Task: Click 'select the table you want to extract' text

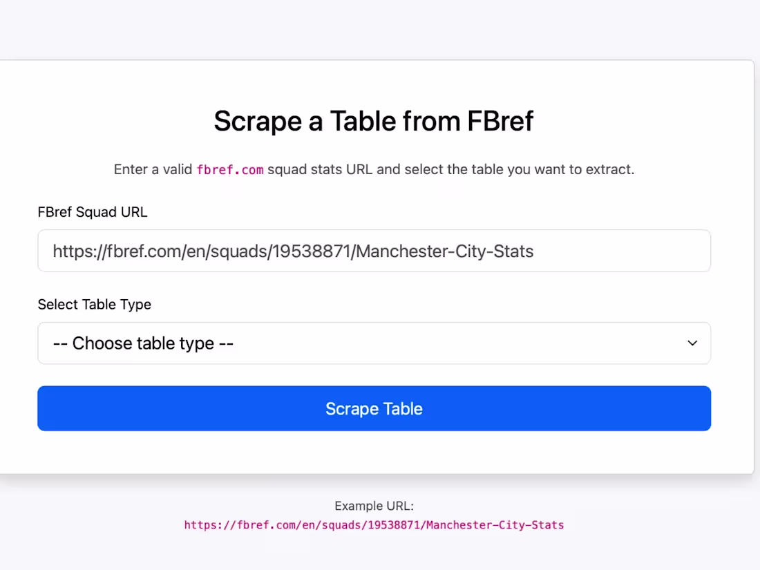Action: click(519, 170)
